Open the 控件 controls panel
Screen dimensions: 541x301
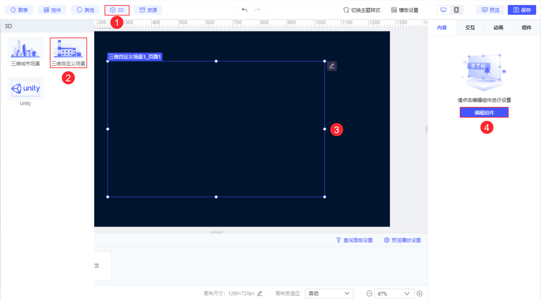[x=52, y=10]
